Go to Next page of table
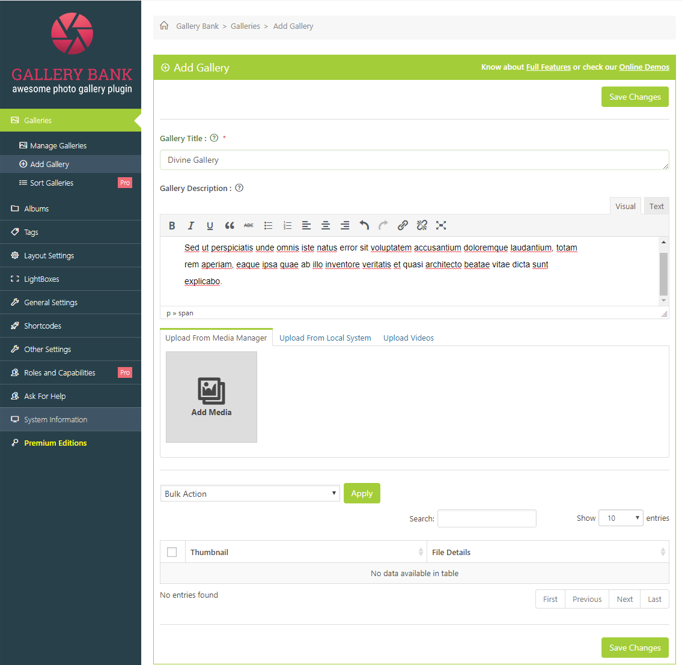The image size is (682, 665). tap(624, 600)
